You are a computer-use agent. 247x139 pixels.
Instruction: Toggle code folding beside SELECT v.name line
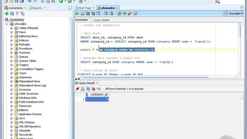click(78, 74)
